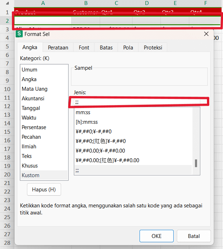Select column F header
Screen dimensions: 223x249
coord(205,3)
